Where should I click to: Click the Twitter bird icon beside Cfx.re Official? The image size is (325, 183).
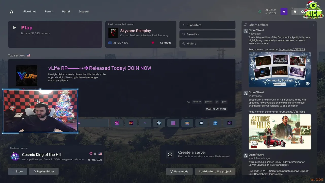pos(245,25)
